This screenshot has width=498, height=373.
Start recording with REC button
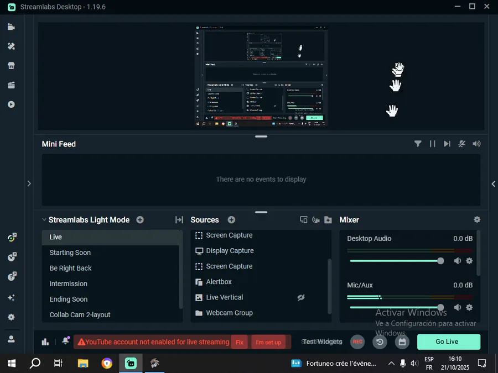click(x=357, y=342)
